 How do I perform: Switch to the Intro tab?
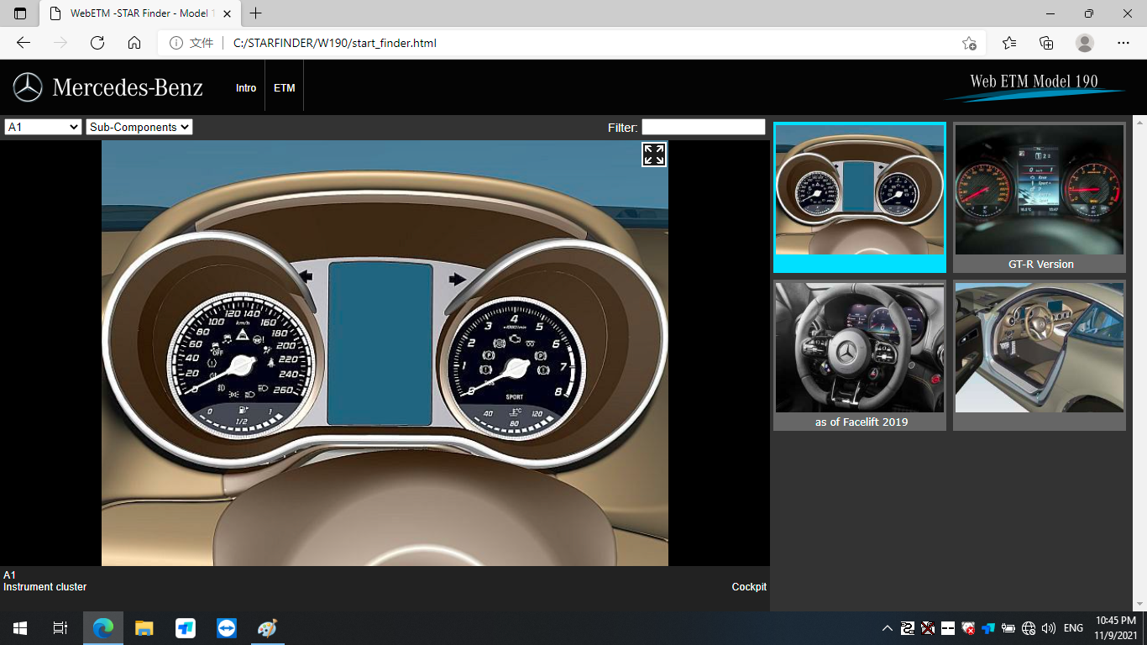coord(246,88)
